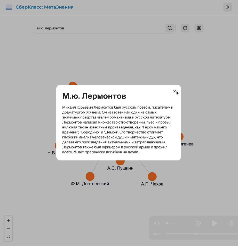The width and height of the screenshot is (238, 246).
Task: Select the Ф.М. Достоевский node
Action: click(x=90, y=177)
